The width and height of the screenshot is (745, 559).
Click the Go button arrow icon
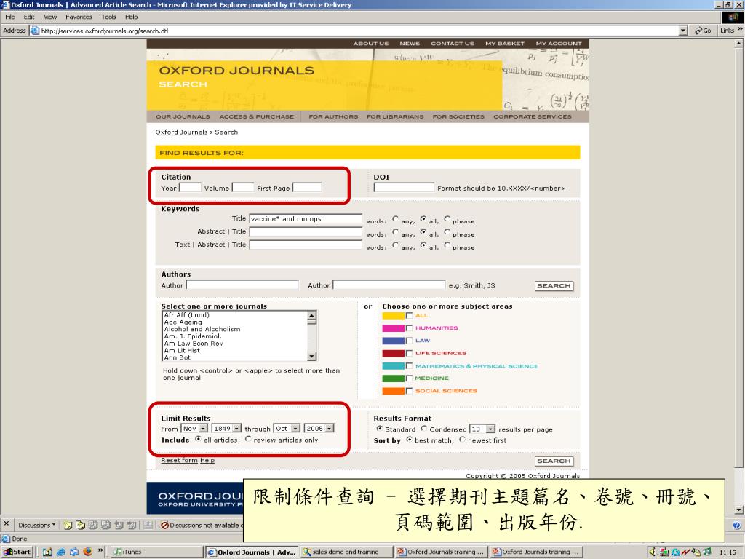(x=698, y=31)
